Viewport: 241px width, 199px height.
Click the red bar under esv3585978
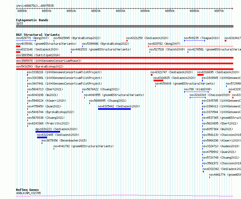click(125, 63)
